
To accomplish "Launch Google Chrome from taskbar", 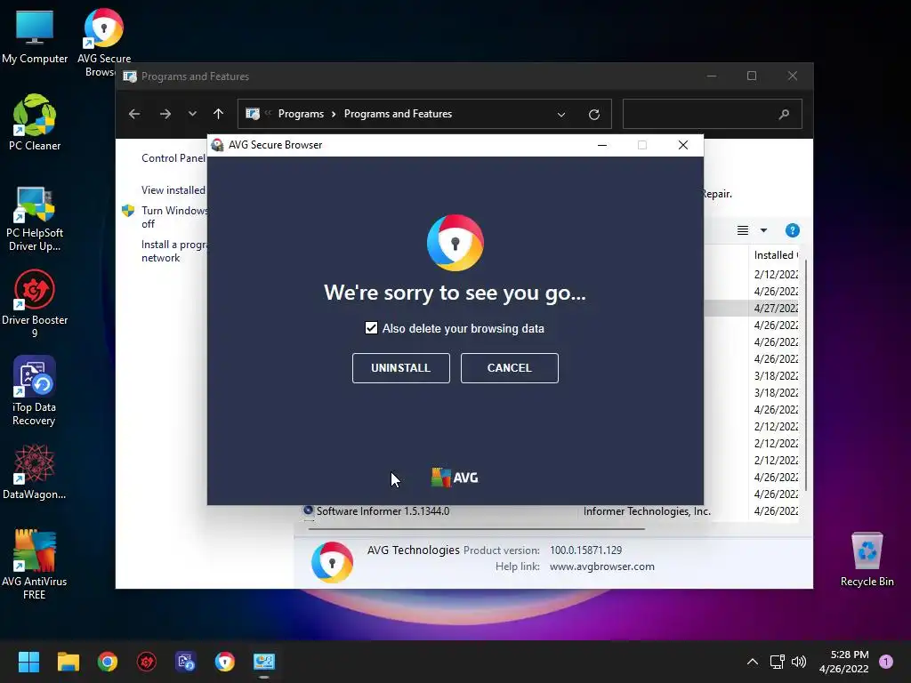I will tap(108, 662).
